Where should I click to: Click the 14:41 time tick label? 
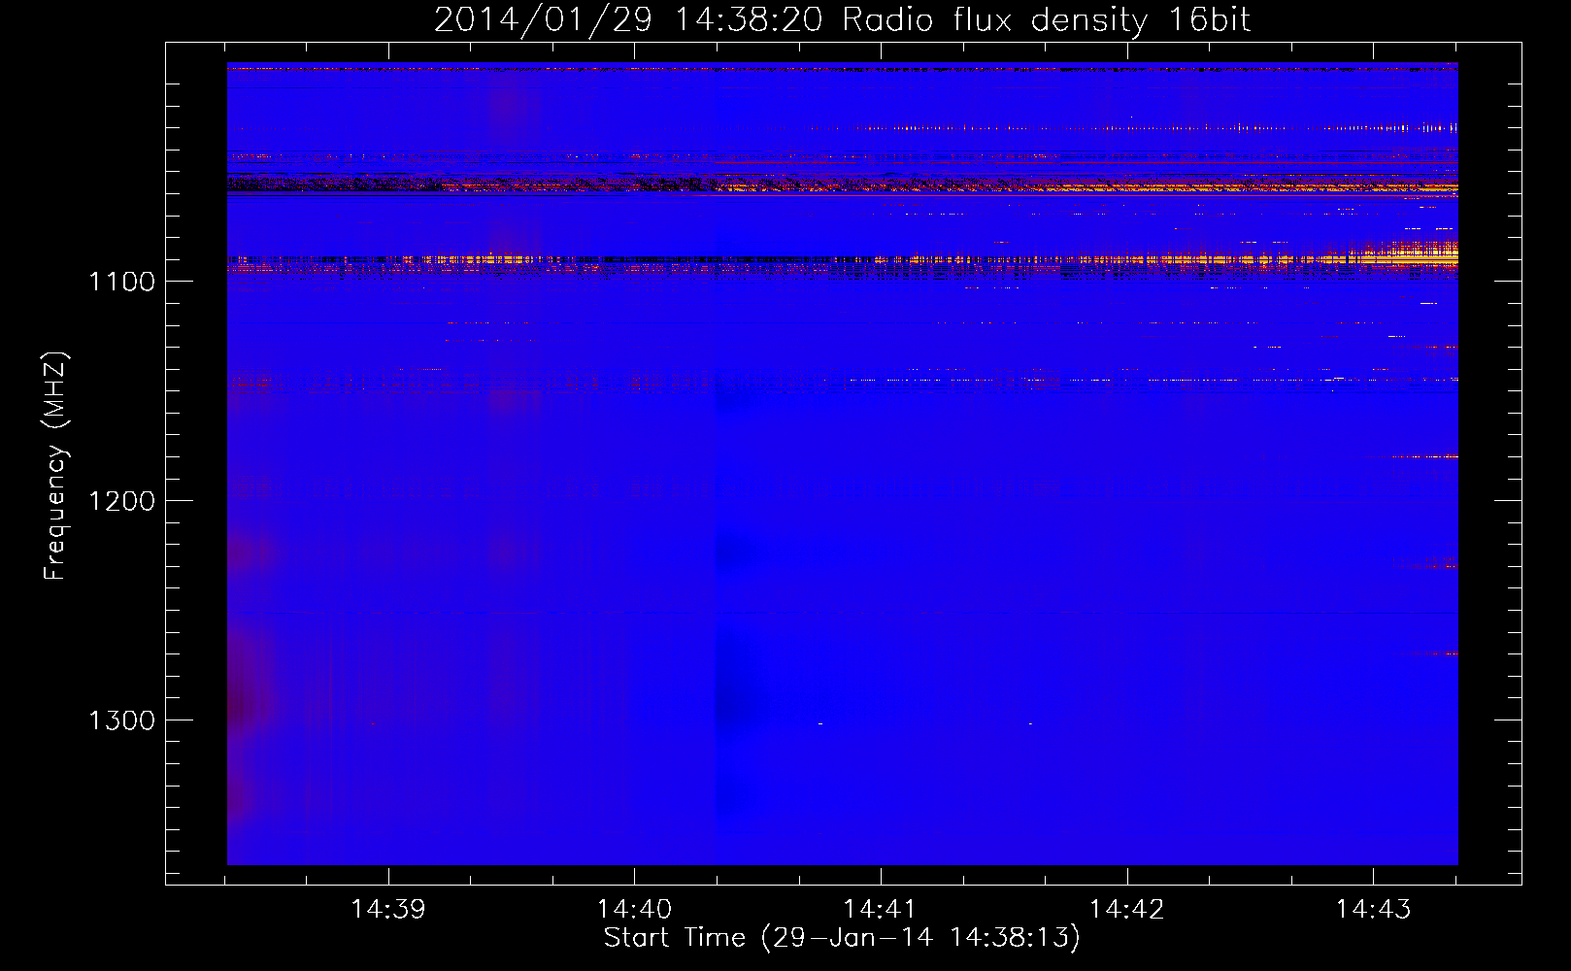click(x=881, y=909)
